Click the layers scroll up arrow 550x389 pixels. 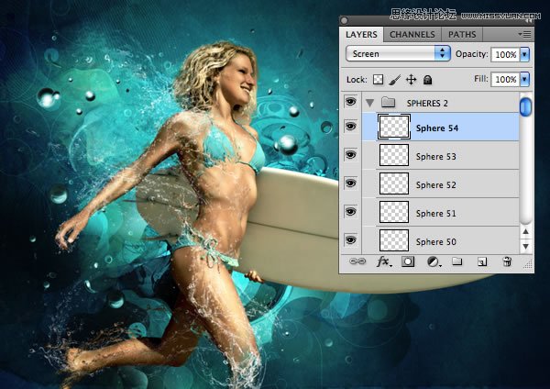coord(525,232)
